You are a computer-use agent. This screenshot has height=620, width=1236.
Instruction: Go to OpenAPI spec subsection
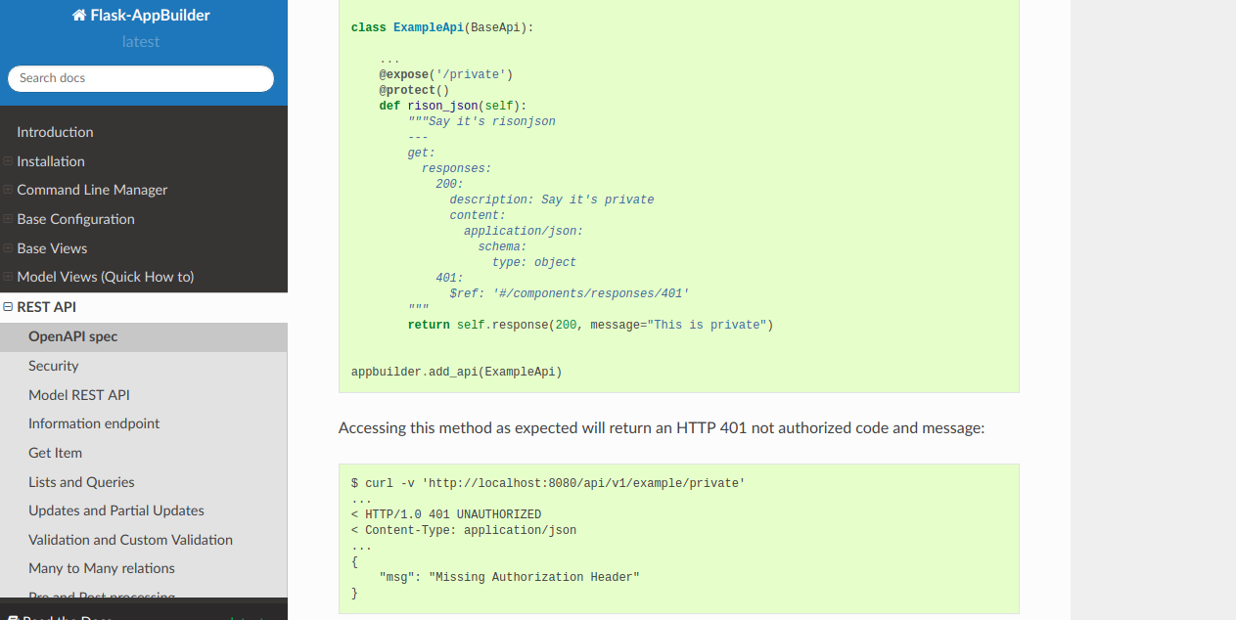(72, 336)
